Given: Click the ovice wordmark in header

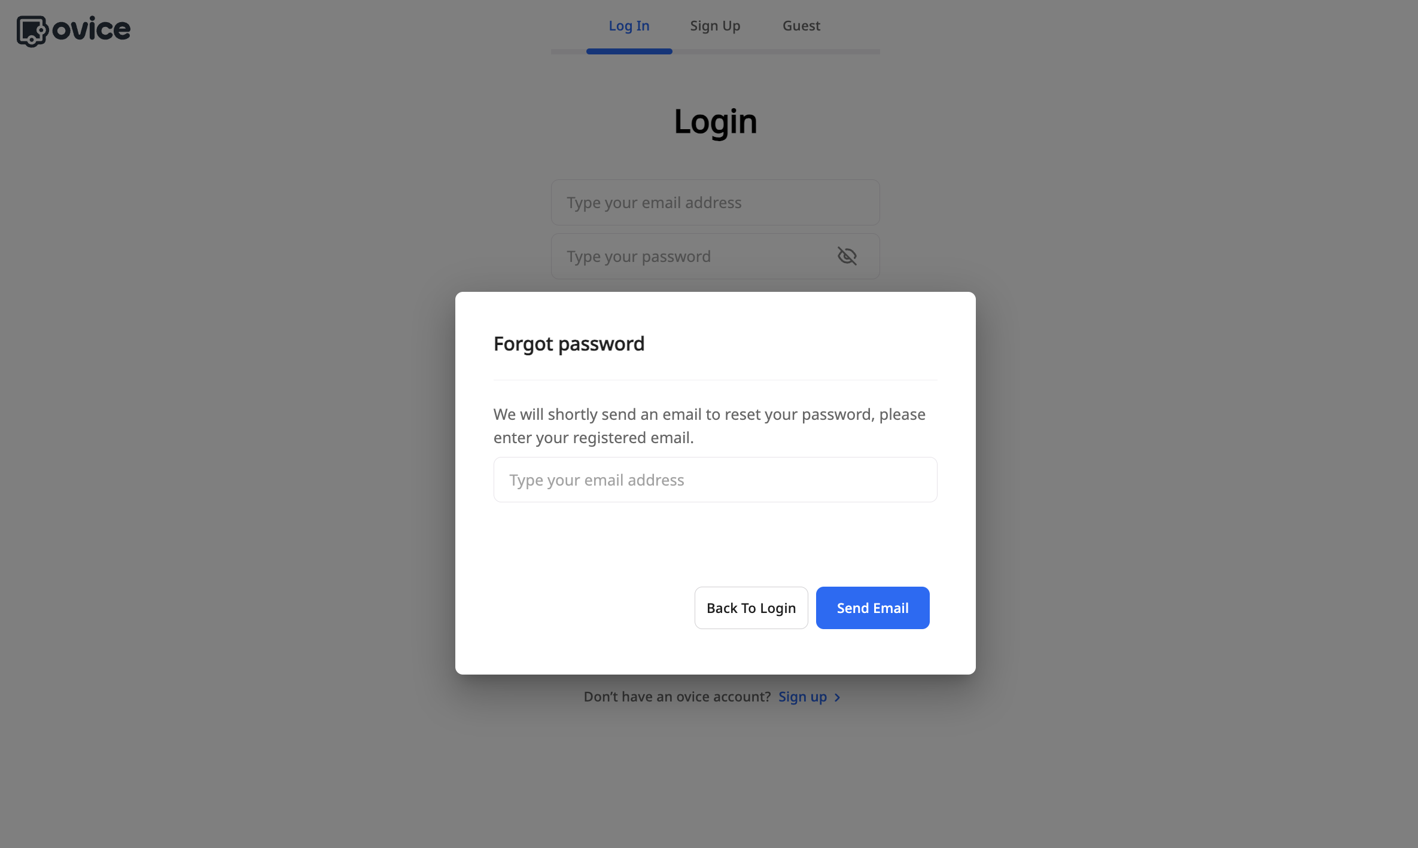Looking at the screenshot, I should (x=91, y=29).
